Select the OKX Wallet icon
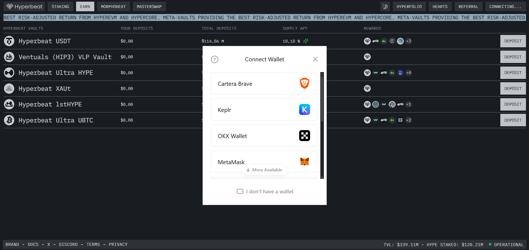This screenshot has height=250, width=529. click(x=304, y=136)
